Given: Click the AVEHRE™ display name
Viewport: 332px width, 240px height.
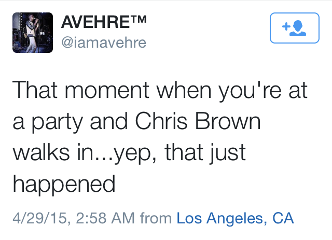Looking at the screenshot, I should [103, 23].
